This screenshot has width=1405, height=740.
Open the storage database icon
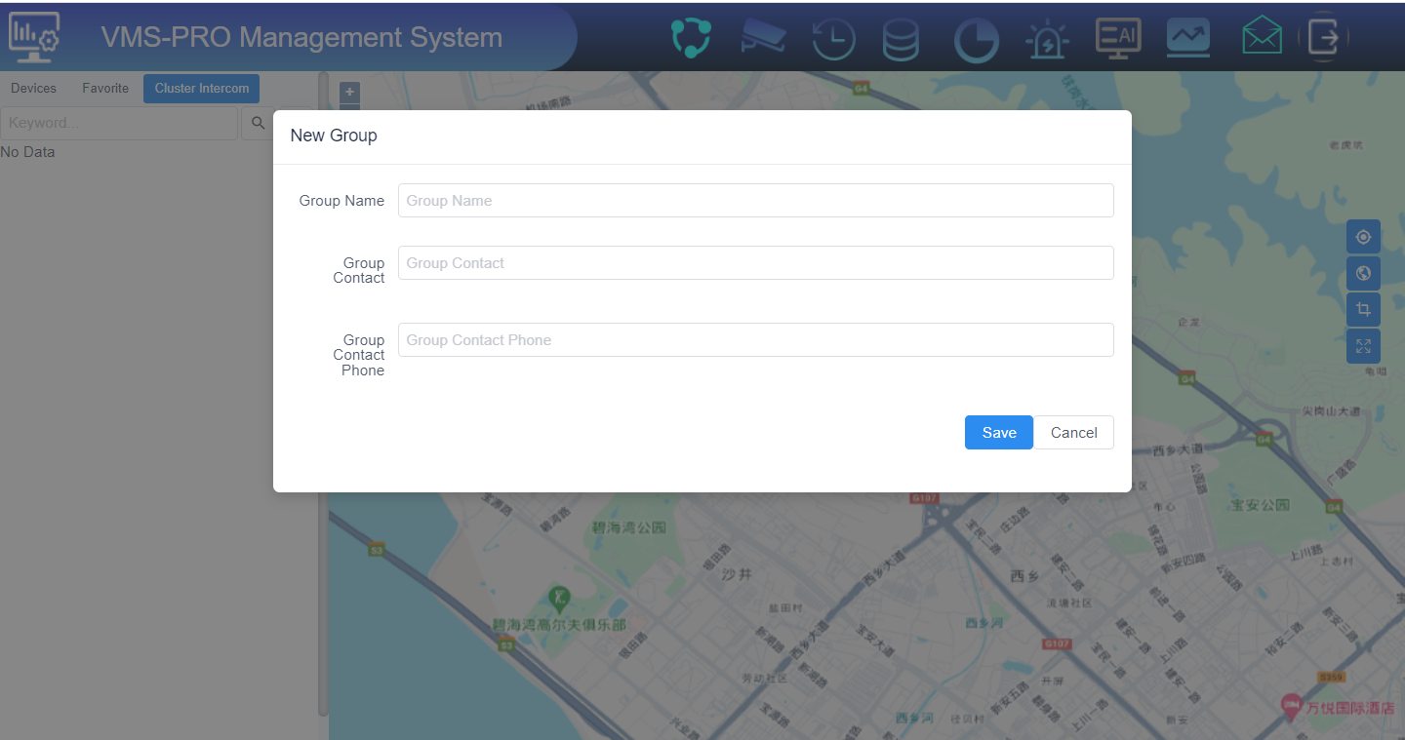click(900, 35)
